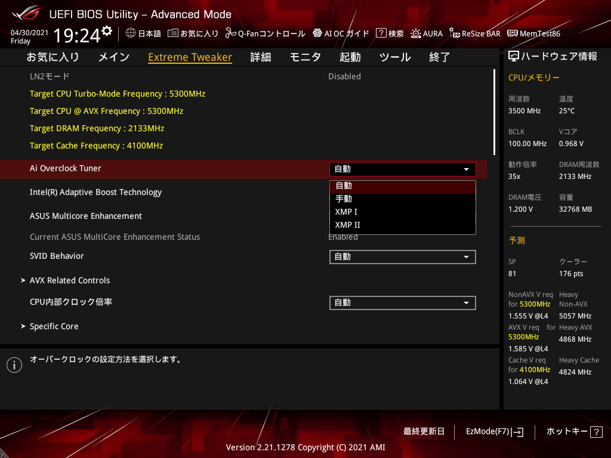Click LN2 mode Disabled value
Viewport: 611px width, 458px height.
[344, 76]
